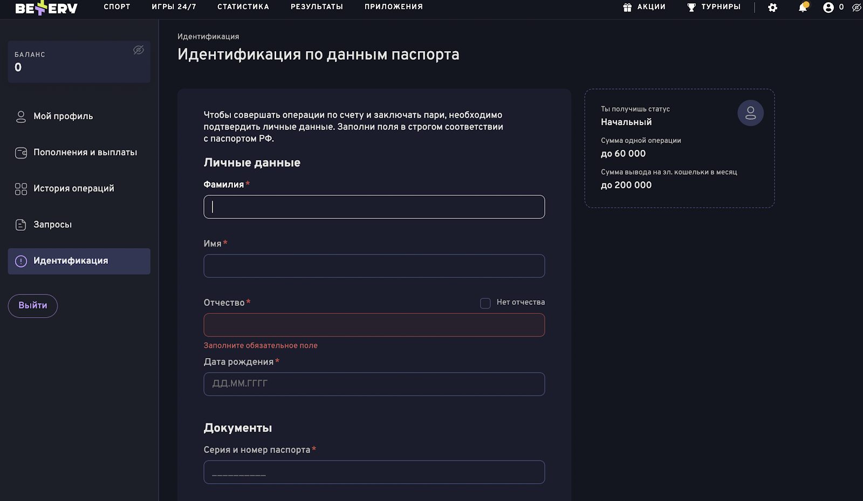Focus the Дата рождения field
Screen dimensions: 863x501
pyautogui.click(x=374, y=384)
